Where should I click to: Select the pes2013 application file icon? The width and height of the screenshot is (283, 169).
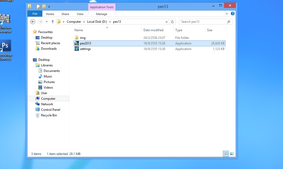click(x=77, y=43)
